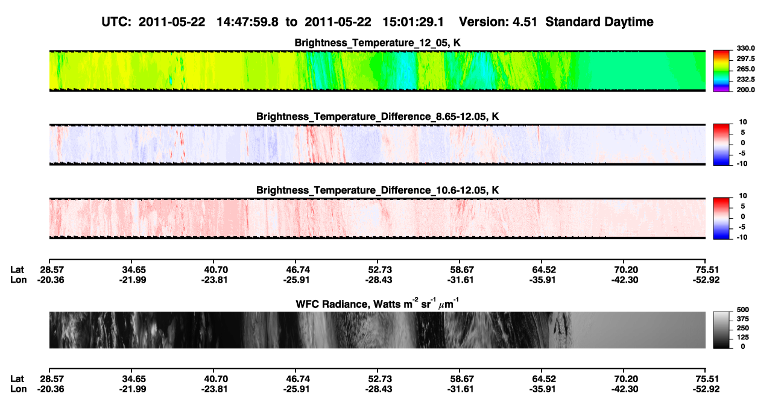The image size is (784, 402).
Task: Click latitude 52.73 below the WFC panel
Action: 378,378
